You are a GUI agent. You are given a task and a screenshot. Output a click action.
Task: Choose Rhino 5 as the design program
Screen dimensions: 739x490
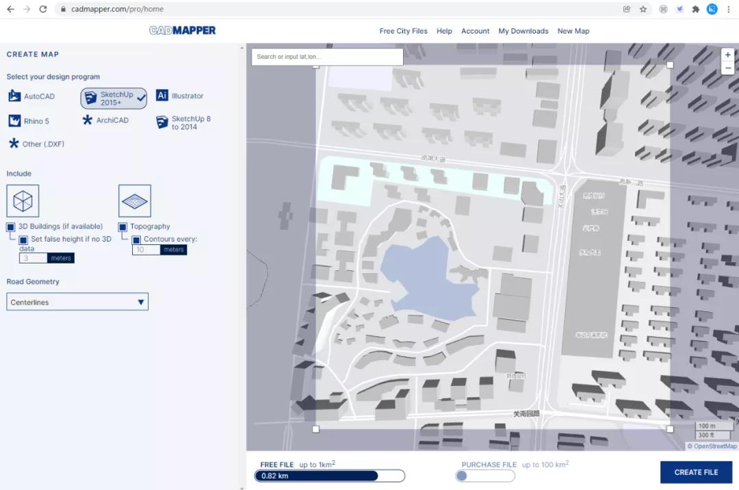click(x=29, y=121)
